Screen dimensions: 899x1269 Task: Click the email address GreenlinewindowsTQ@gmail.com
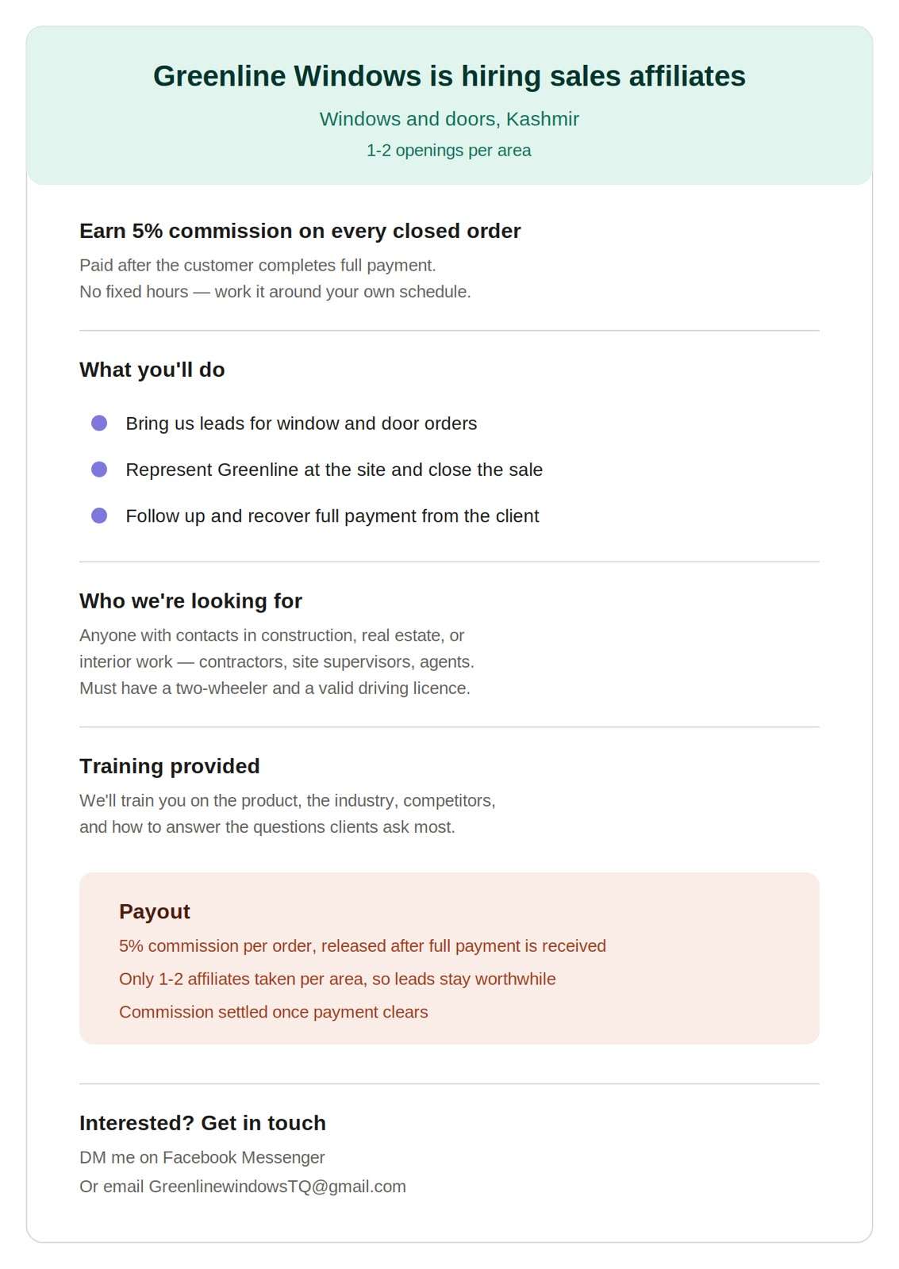[277, 1187]
